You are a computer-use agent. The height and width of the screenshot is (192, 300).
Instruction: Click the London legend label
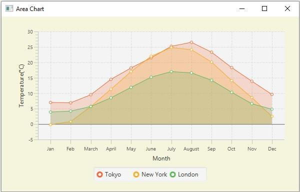tap(188, 174)
